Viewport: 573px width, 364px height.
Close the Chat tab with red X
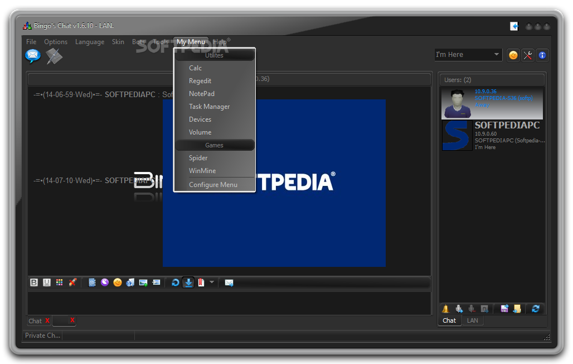point(47,320)
